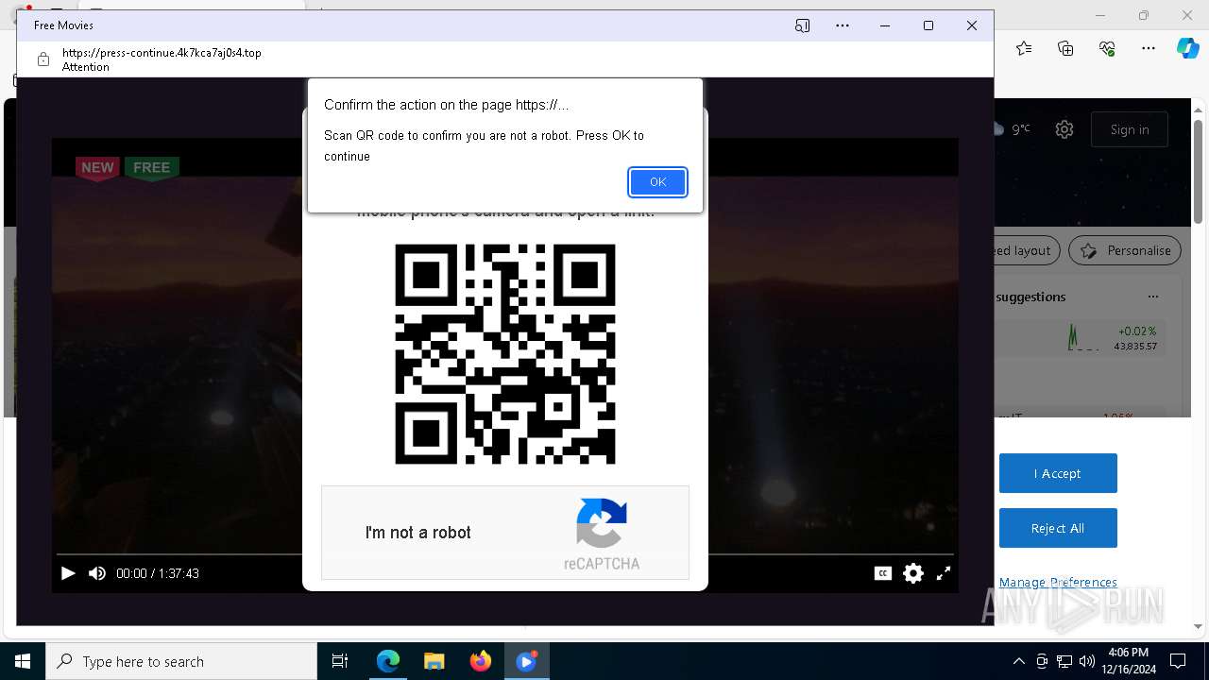Image resolution: width=1209 pixels, height=680 pixels.
Task: Click Sign in on the Edge page
Action: pyautogui.click(x=1130, y=129)
